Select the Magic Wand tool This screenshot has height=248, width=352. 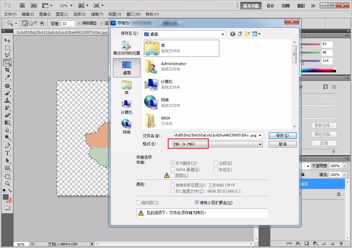point(7,62)
